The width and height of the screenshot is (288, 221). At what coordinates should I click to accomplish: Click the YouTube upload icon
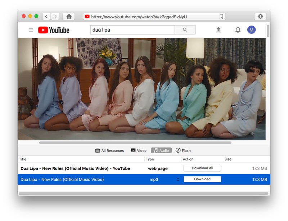click(x=219, y=30)
